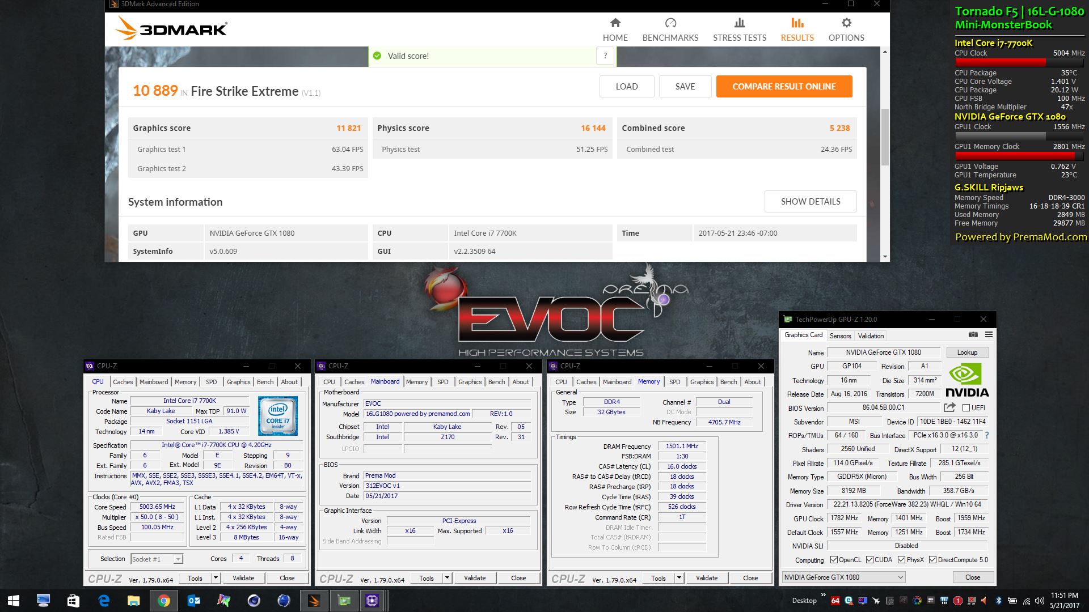Expand the NVIDIA GeForce GTX 1080 dropdown

tap(900, 577)
